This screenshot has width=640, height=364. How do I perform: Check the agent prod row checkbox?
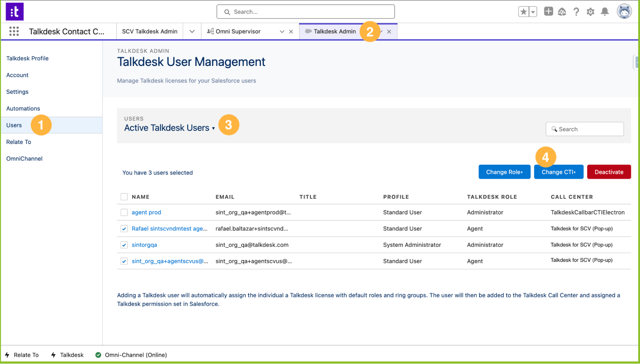coord(124,212)
